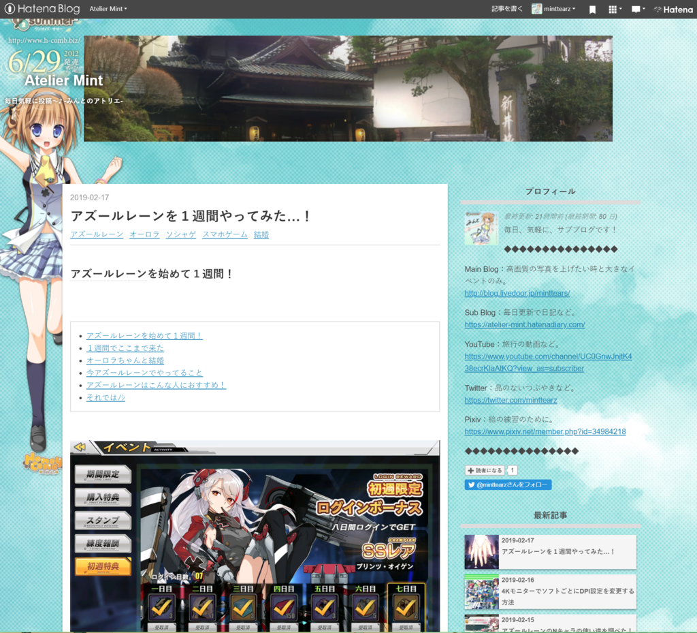Click the 読者になる subscribe button
Screen dimensions: 697x633
point(485,470)
